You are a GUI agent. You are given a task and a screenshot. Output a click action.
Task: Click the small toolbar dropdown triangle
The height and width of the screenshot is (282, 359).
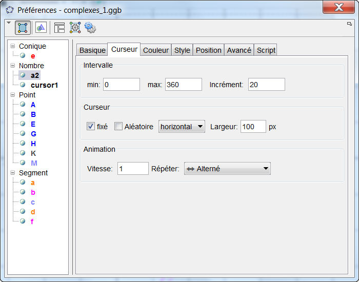[9, 23]
